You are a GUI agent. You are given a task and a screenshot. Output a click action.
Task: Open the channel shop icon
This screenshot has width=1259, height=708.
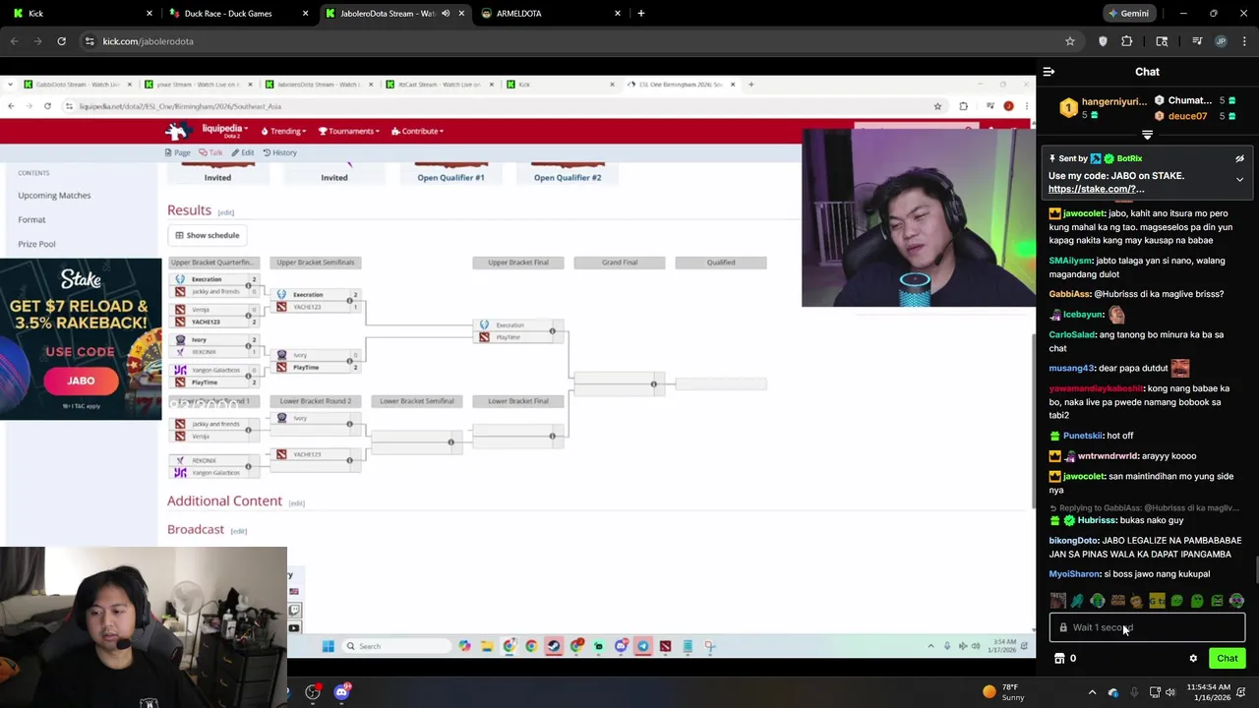1059,659
